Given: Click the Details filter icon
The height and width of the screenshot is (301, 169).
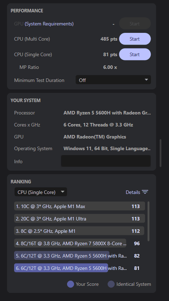Looking at the screenshot, I should (145, 192).
